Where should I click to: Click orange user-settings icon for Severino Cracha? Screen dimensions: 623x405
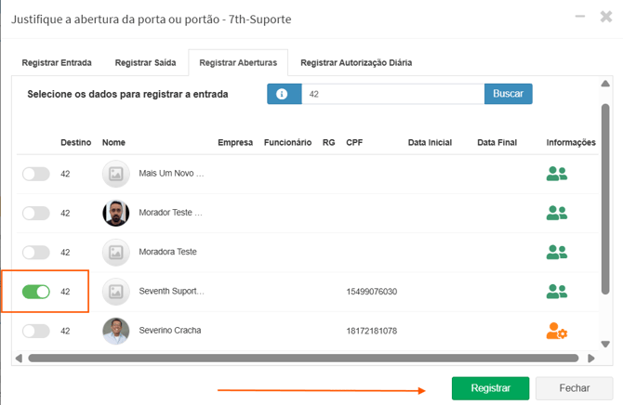coord(556,331)
